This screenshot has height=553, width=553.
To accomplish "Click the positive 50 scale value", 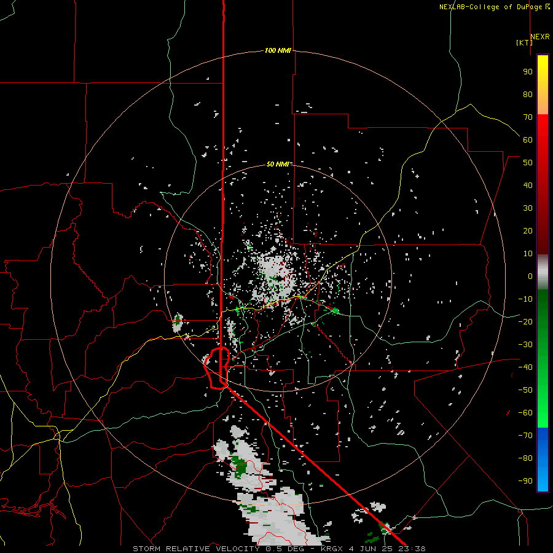I will pyautogui.click(x=528, y=163).
